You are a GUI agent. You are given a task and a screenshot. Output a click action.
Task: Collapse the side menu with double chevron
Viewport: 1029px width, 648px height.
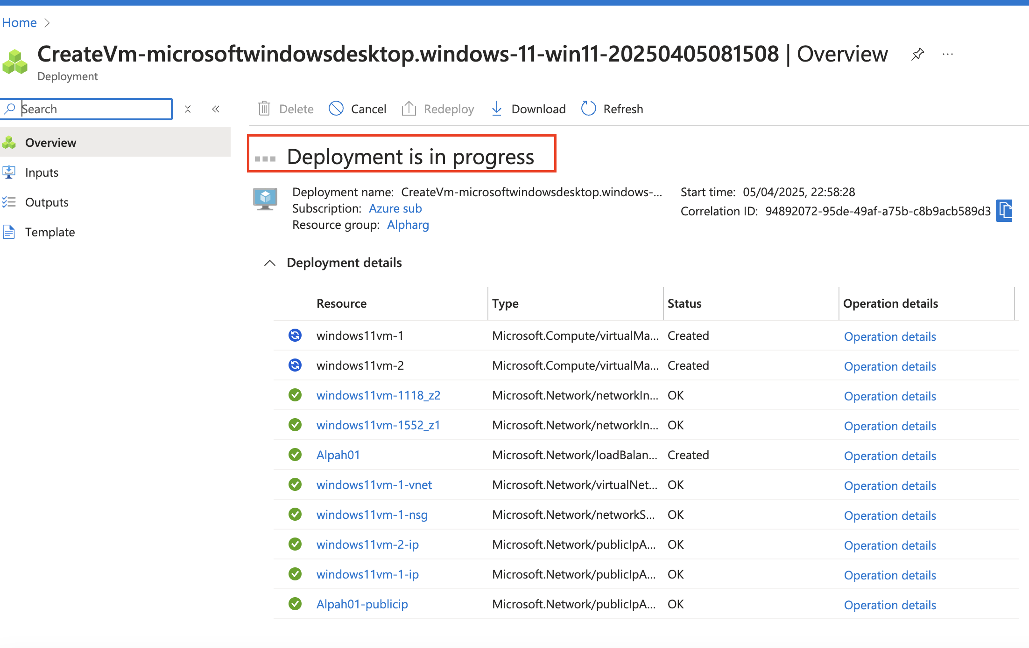[216, 109]
